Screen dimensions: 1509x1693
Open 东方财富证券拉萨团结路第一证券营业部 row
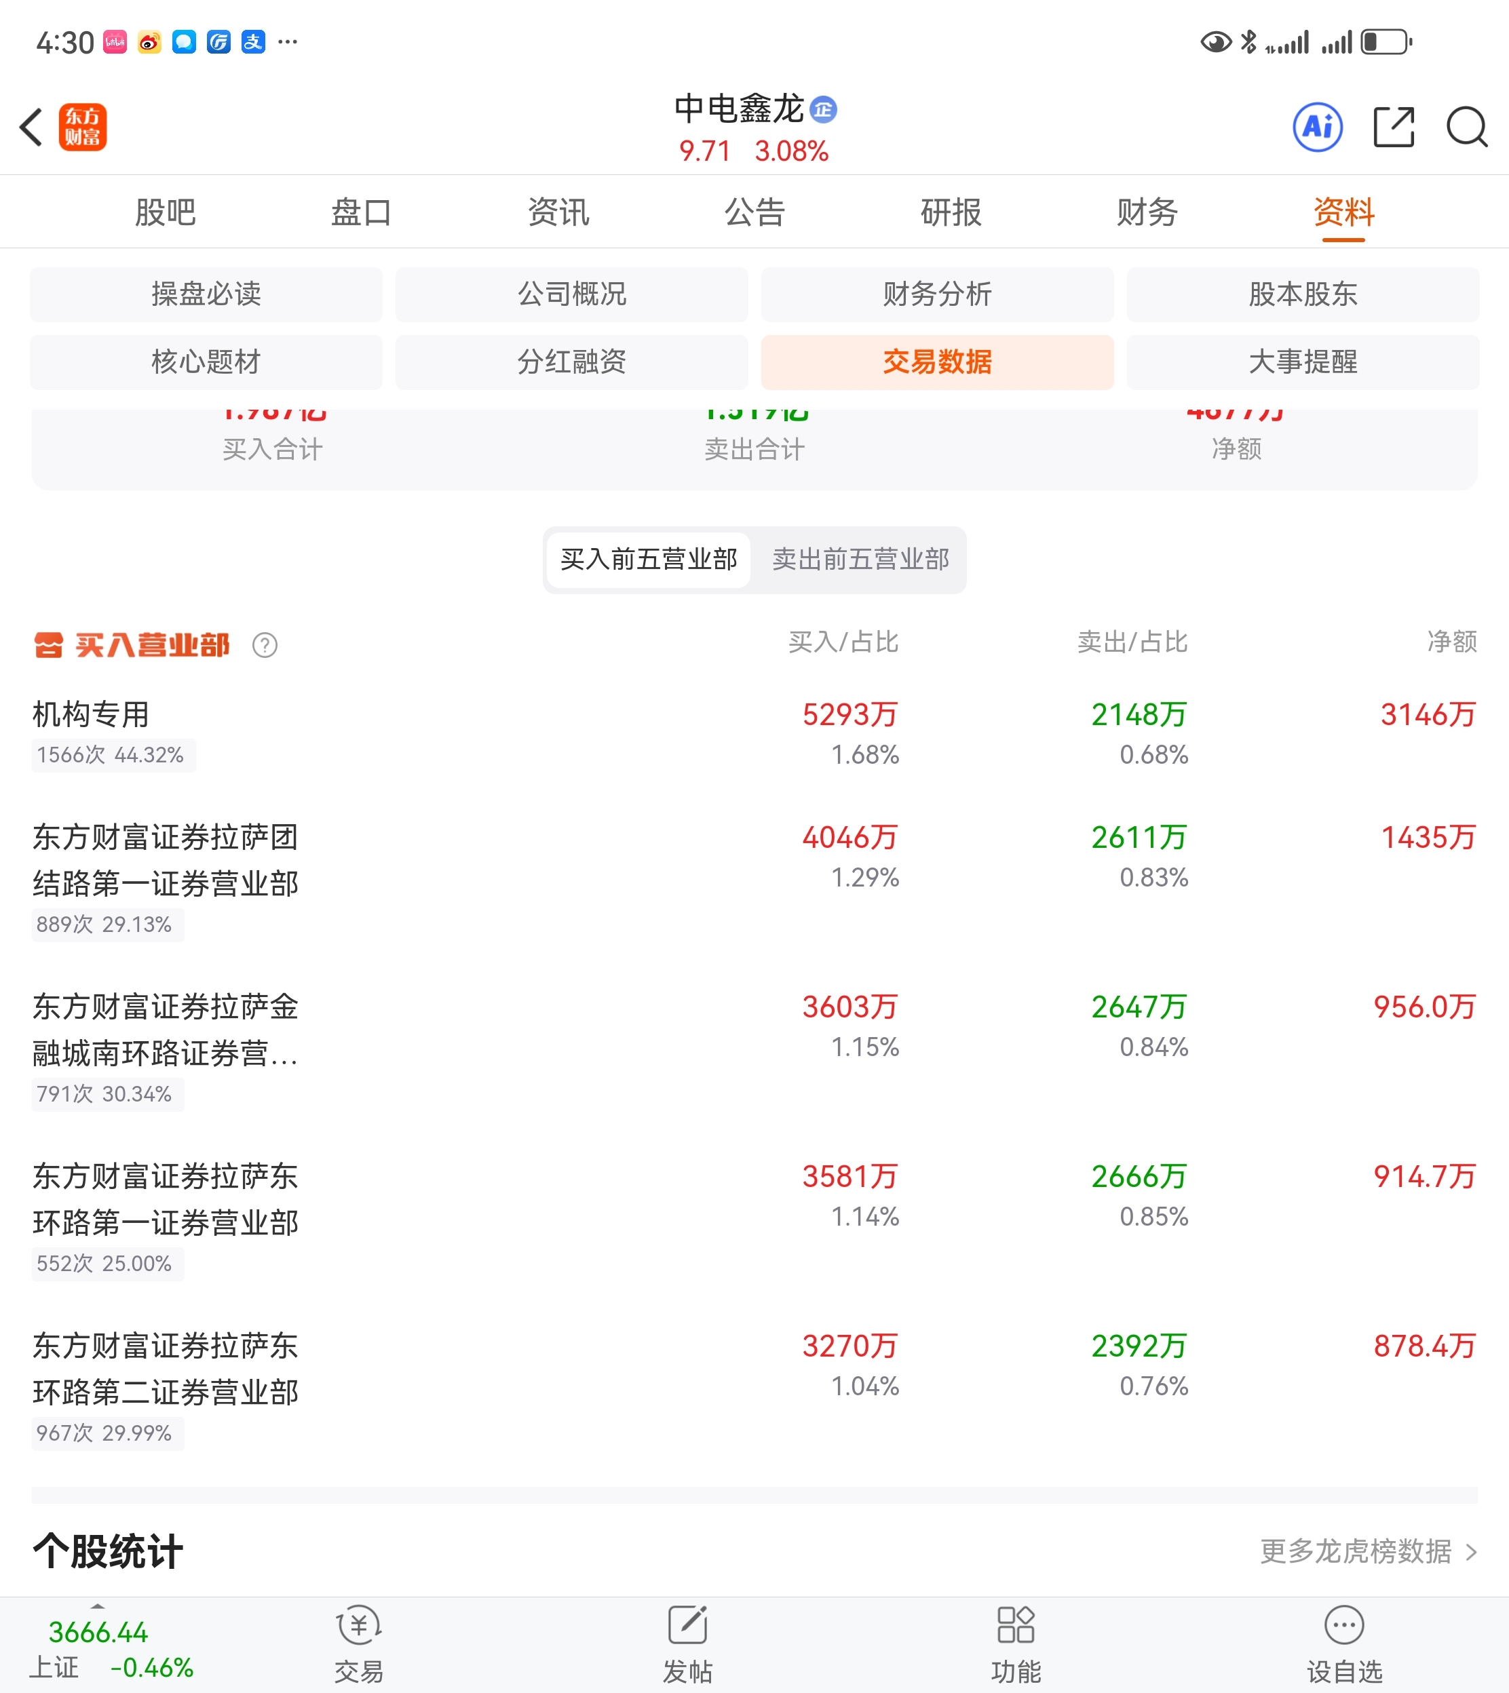click(x=754, y=880)
